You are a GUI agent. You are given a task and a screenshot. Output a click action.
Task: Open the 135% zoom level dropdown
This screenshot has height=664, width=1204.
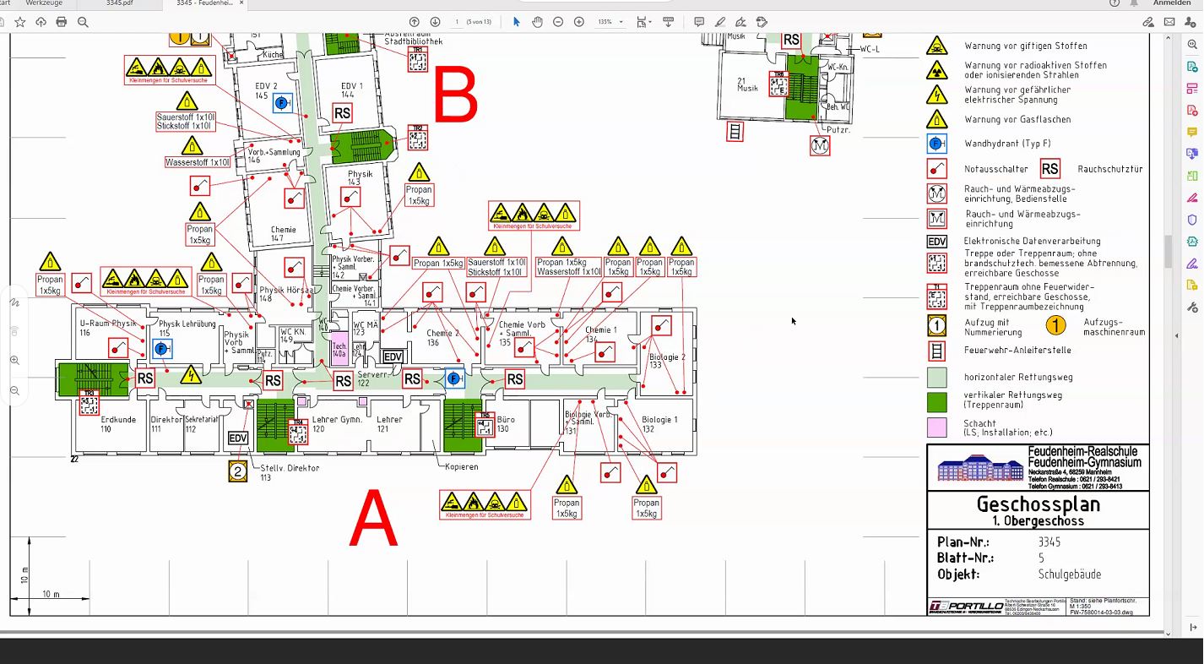point(610,22)
